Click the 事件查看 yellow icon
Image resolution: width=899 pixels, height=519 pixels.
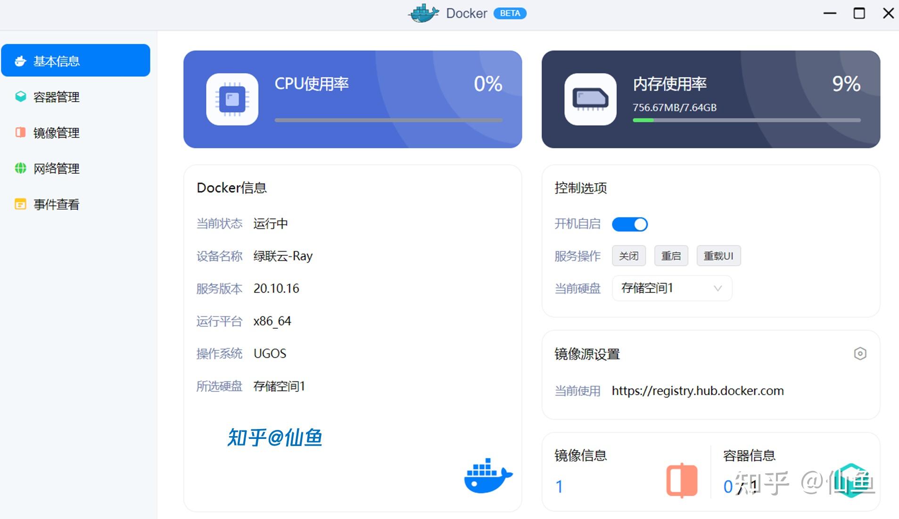[x=20, y=204]
